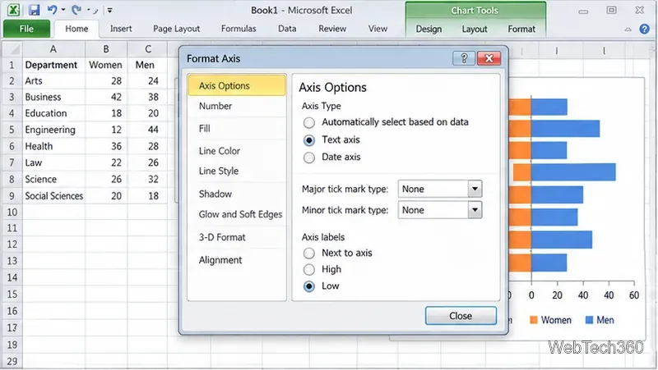
Task: Select High axis labels option
Action: (x=309, y=270)
